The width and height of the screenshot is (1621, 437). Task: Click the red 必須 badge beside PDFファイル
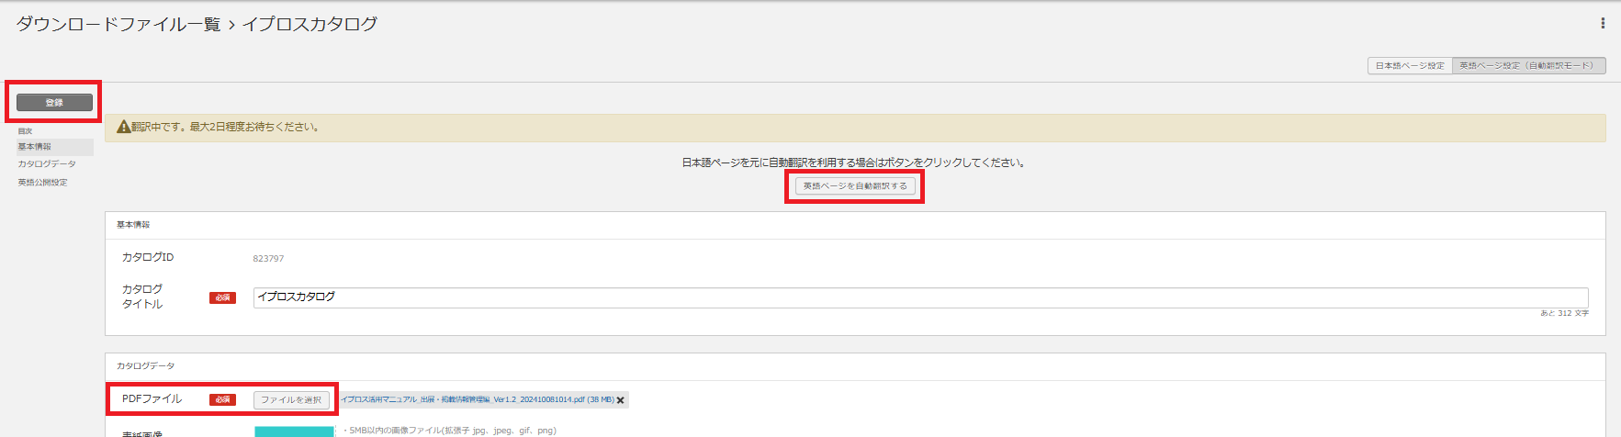(x=222, y=399)
